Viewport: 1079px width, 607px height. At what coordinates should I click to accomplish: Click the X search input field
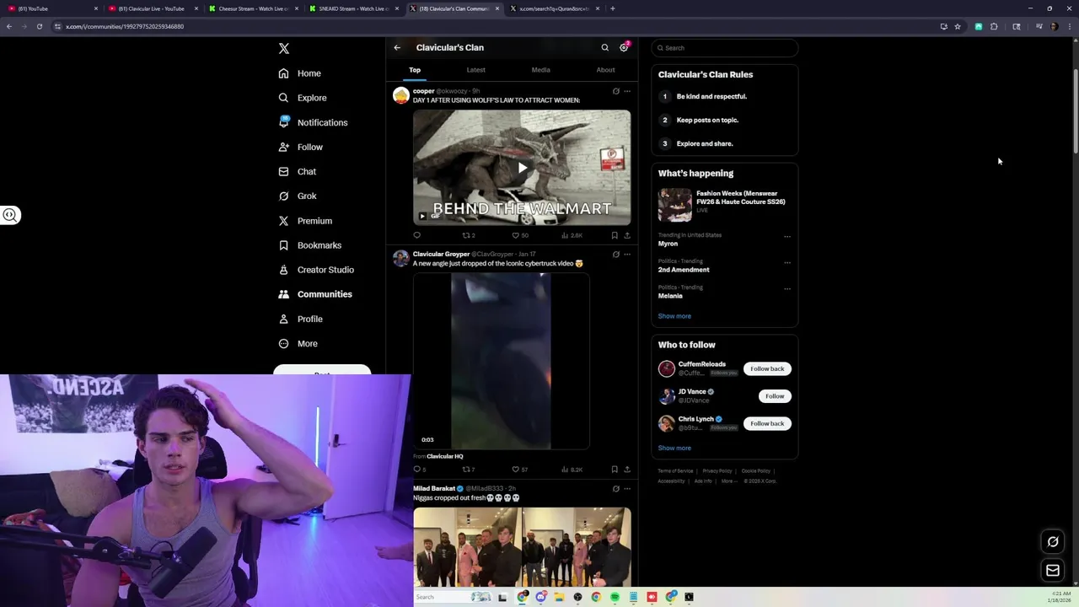tap(724, 48)
